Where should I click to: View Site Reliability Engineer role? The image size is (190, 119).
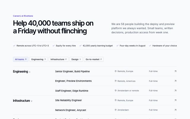click(69, 100)
